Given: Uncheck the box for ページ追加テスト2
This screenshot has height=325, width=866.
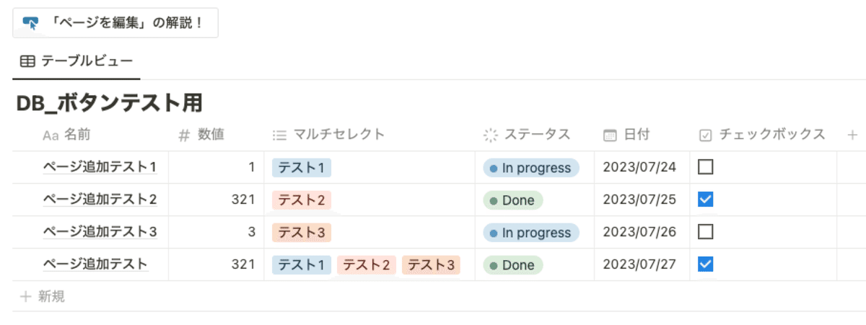Looking at the screenshot, I should (x=706, y=200).
